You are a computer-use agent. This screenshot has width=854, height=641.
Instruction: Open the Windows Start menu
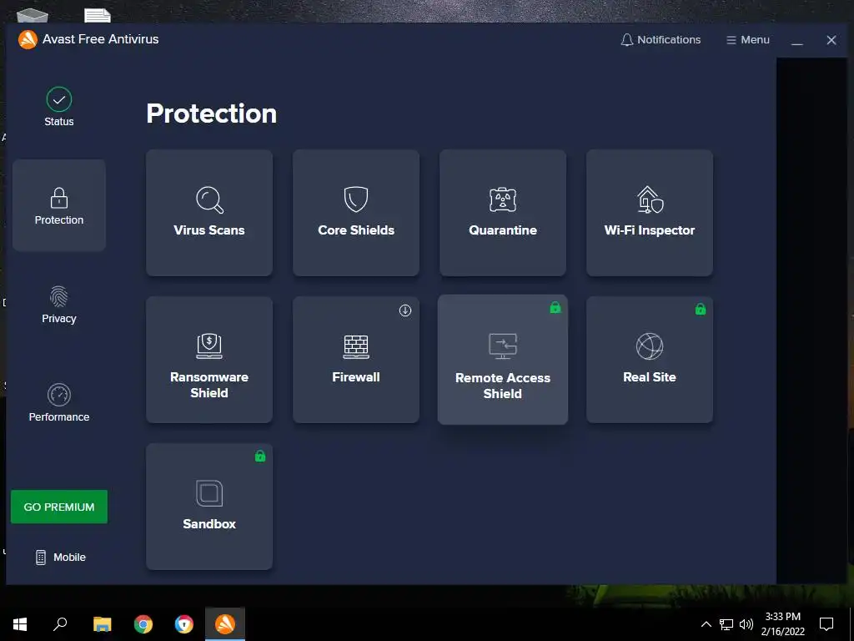click(x=20, y=624)
